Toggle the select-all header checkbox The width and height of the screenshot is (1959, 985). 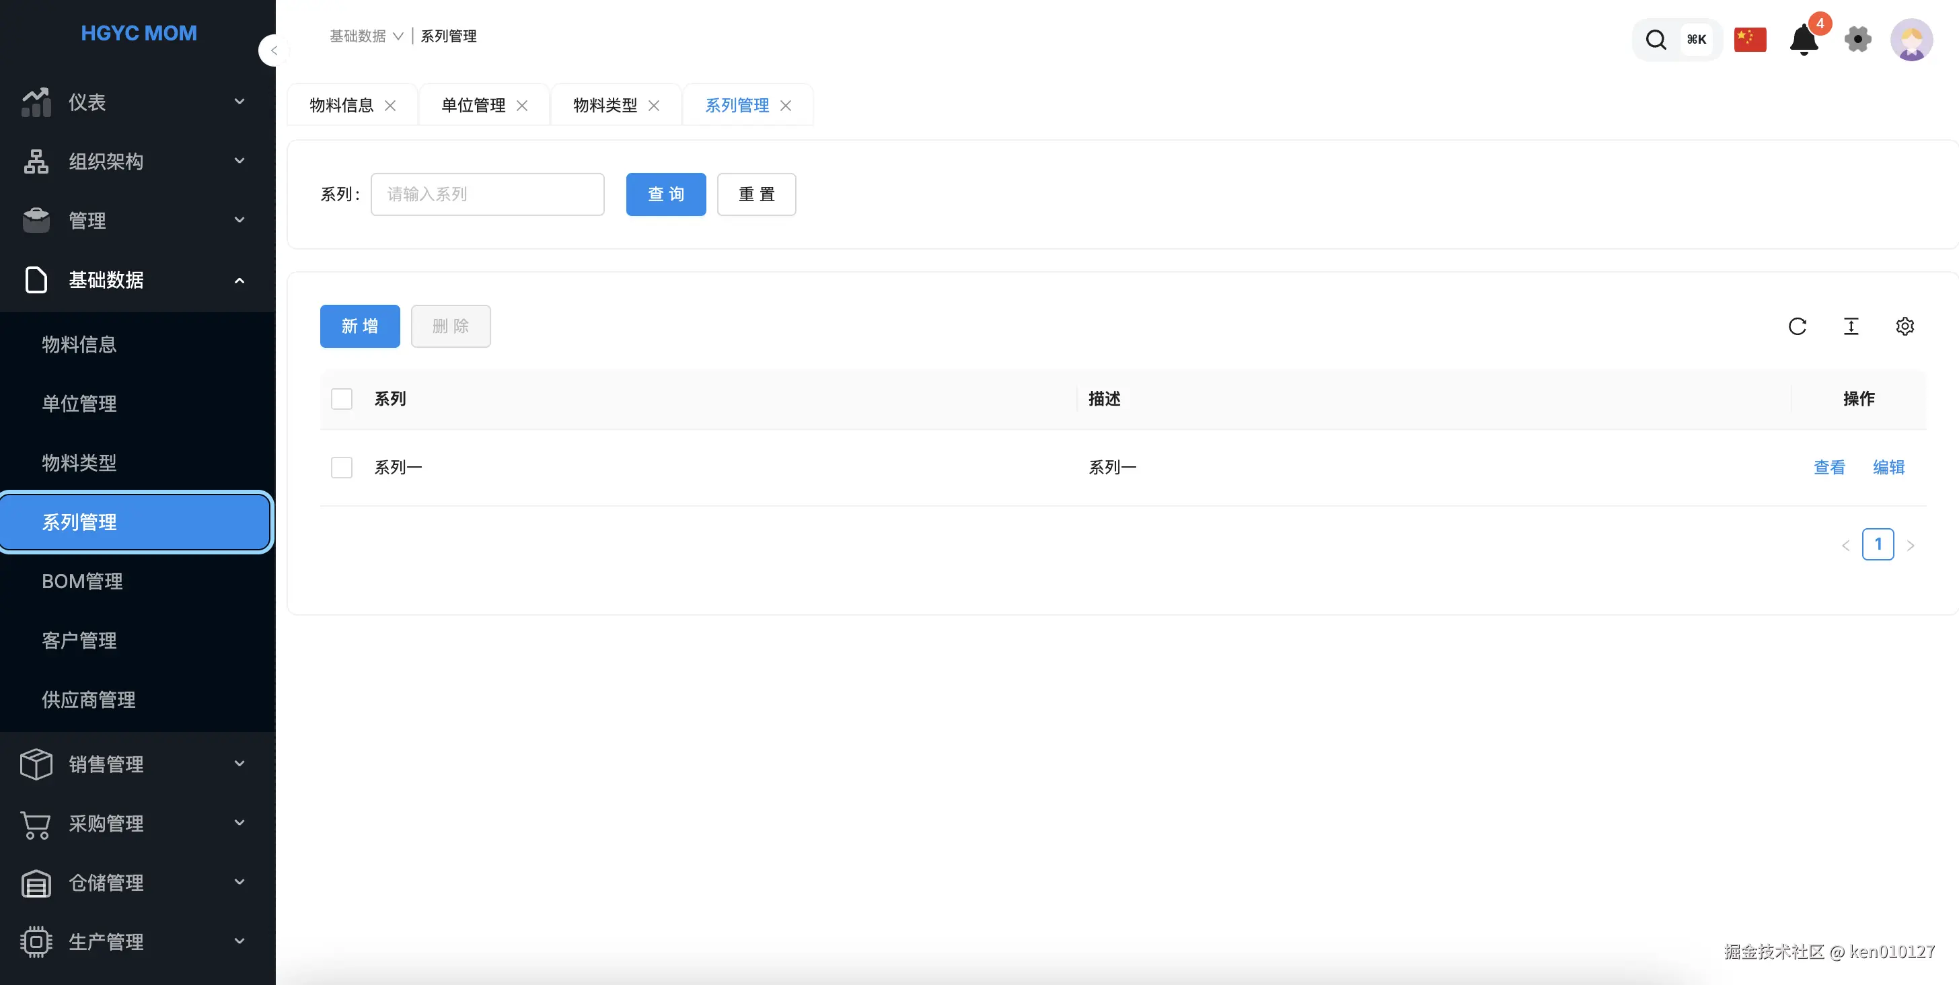[x=342, y=398]
